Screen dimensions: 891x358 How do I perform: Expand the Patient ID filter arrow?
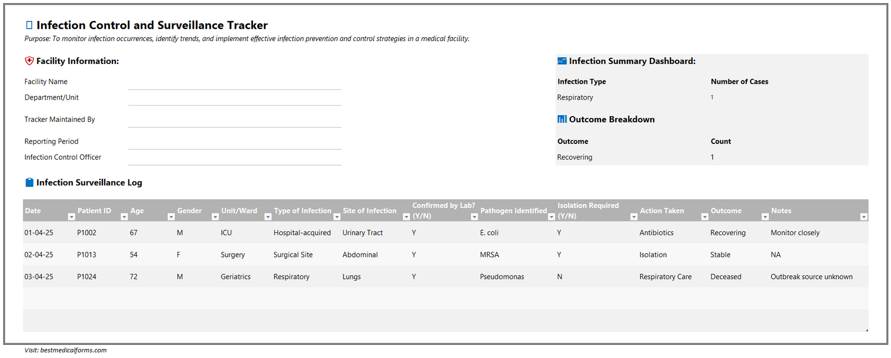[x=124, y=217]
